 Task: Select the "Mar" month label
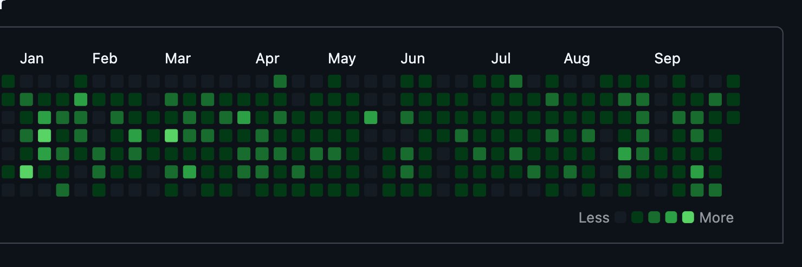[x=178, y=58]
